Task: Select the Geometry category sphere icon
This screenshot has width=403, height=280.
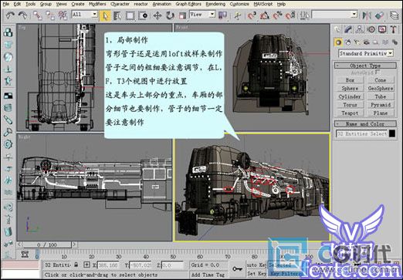Action: [338, 42]
